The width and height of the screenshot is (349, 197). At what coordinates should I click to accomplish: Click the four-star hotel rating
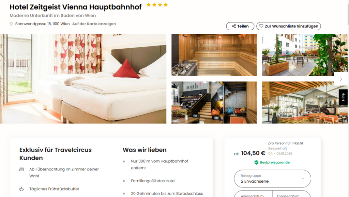click(x=157, y=5)
